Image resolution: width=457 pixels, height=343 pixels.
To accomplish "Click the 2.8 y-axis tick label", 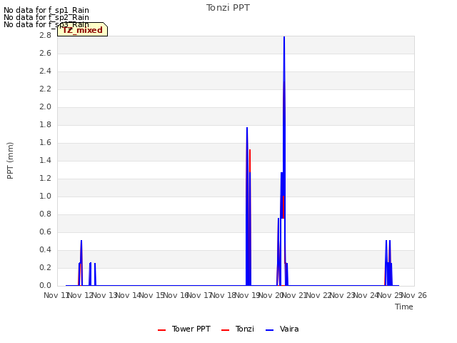I will click(45, 35).
